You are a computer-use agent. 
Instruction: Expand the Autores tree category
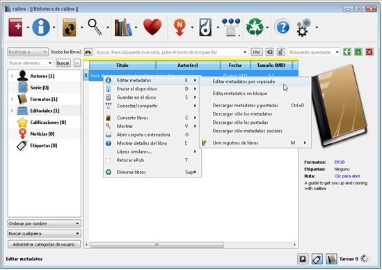point(13,76)
